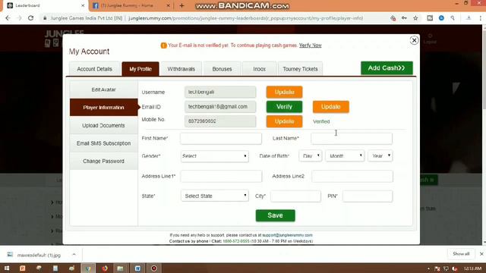Open Inbox tab

(260, 69)
